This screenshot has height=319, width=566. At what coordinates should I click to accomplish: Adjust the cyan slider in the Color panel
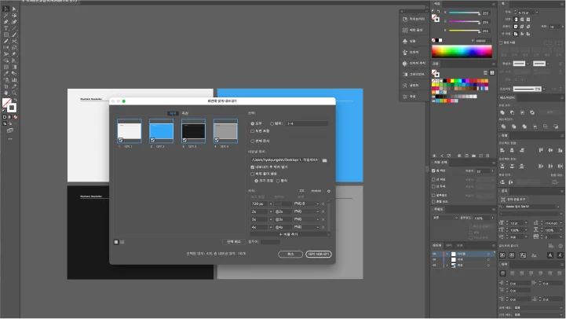click(x=464, y=13)
